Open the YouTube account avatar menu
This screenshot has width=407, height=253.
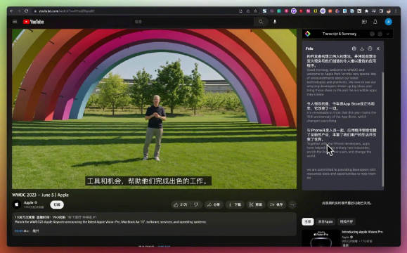pyautogui.click(x=388, y=22)
